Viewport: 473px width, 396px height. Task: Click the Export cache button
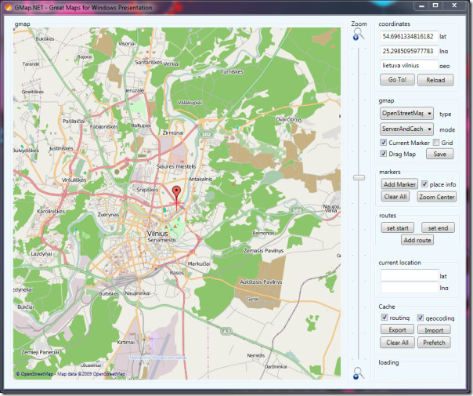(397, 330)
